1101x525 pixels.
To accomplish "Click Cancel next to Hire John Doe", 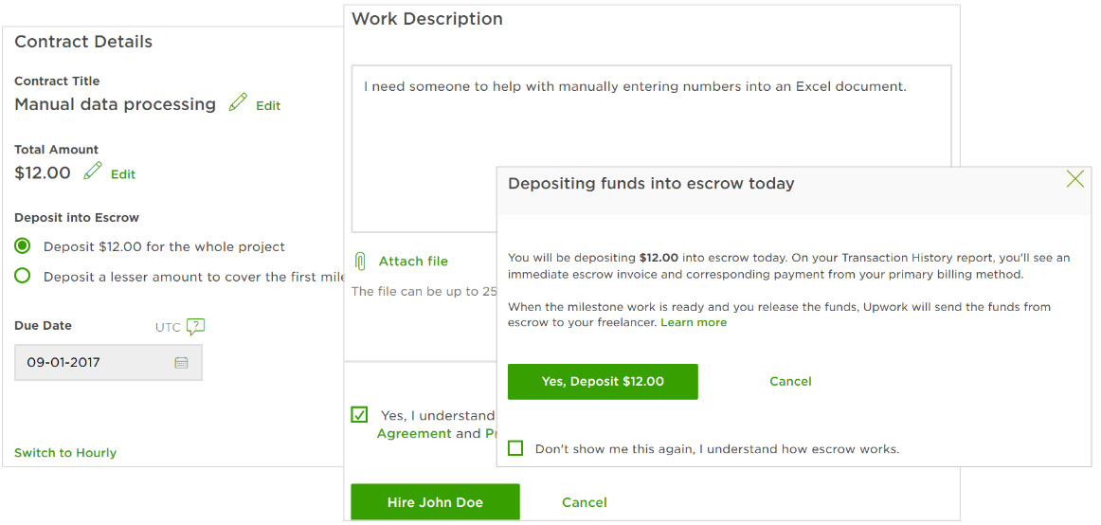I will click(584, 502).
